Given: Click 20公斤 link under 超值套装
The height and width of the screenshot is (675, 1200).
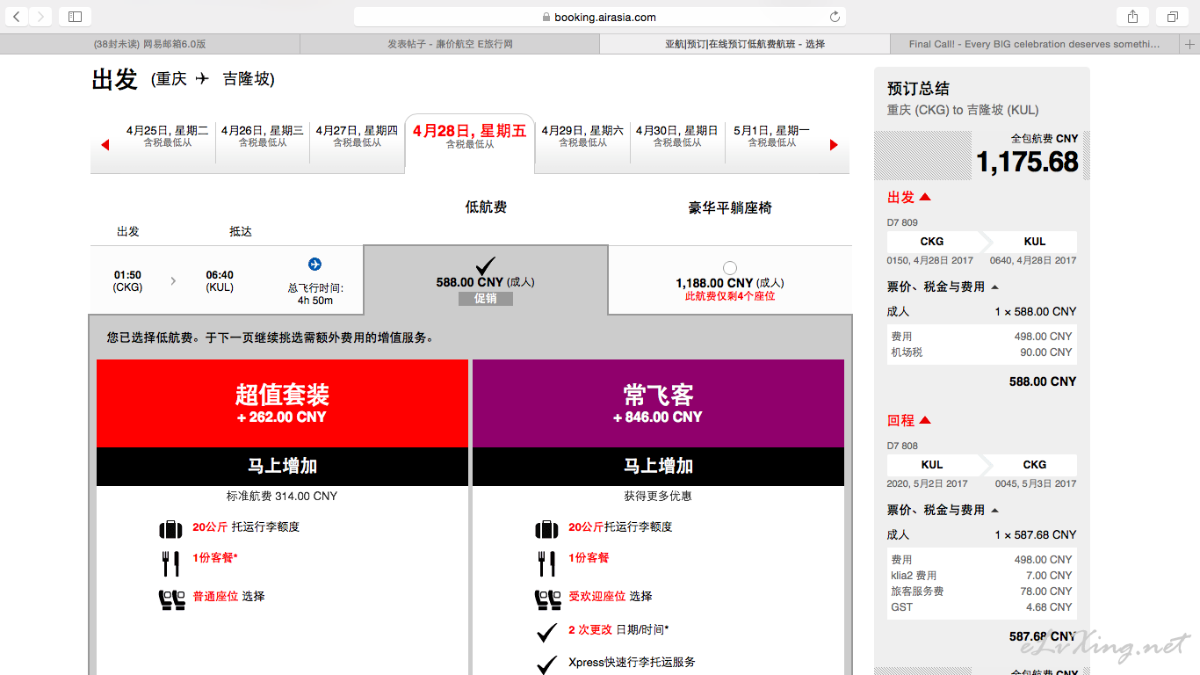Looking at the screenshot, I should coord(210,527).
